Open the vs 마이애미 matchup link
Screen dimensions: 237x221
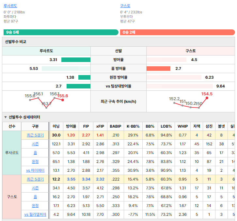click(x=35, y=170)
